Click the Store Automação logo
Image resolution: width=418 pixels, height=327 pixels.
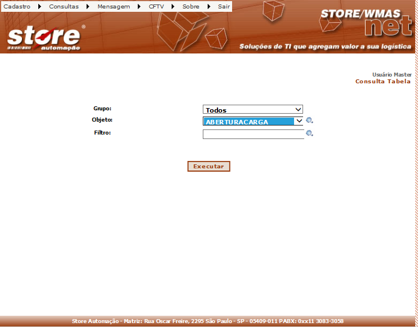pyautogui.click(x=45, y=37)
